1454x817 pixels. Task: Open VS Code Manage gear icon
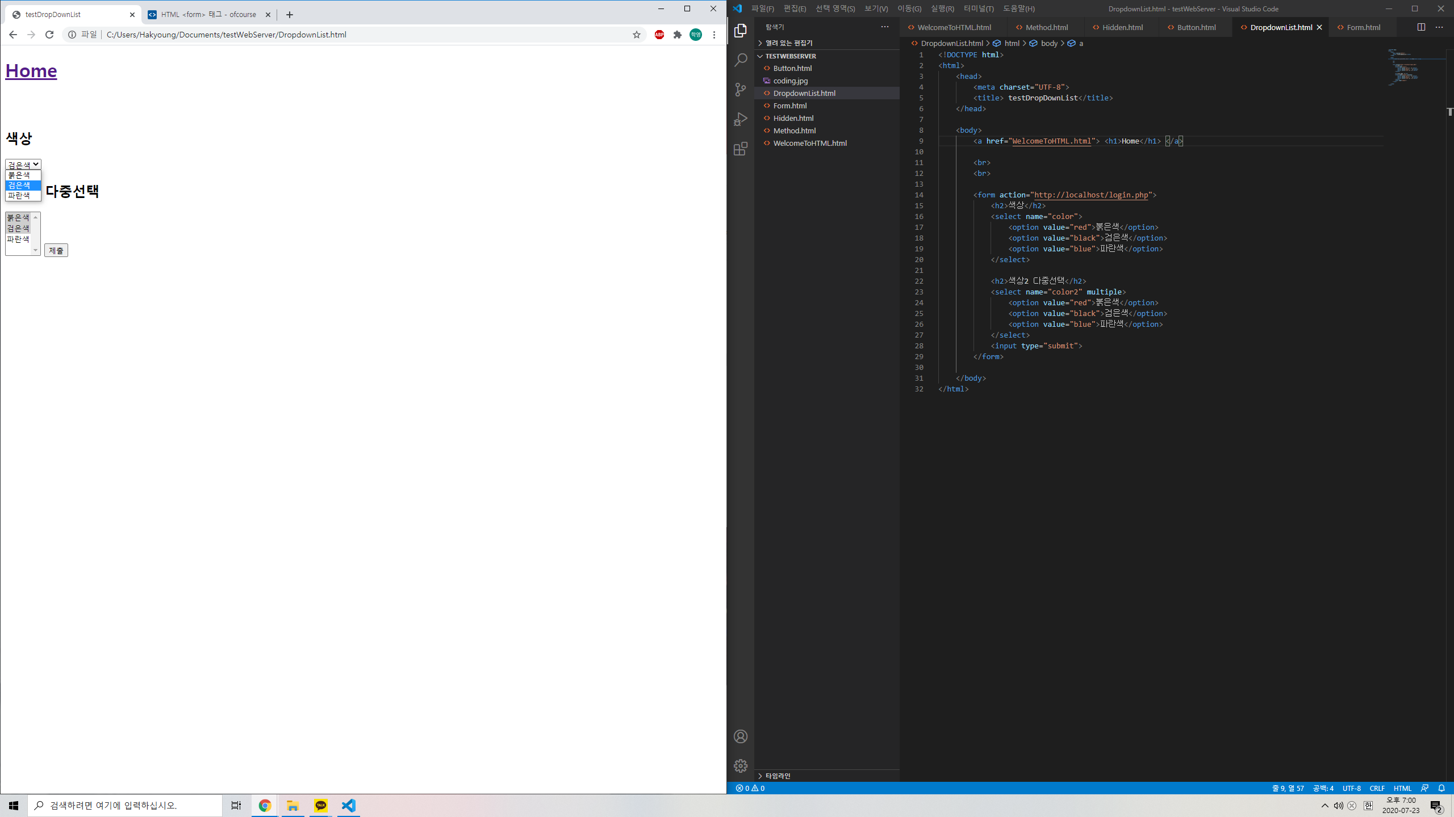741,766
